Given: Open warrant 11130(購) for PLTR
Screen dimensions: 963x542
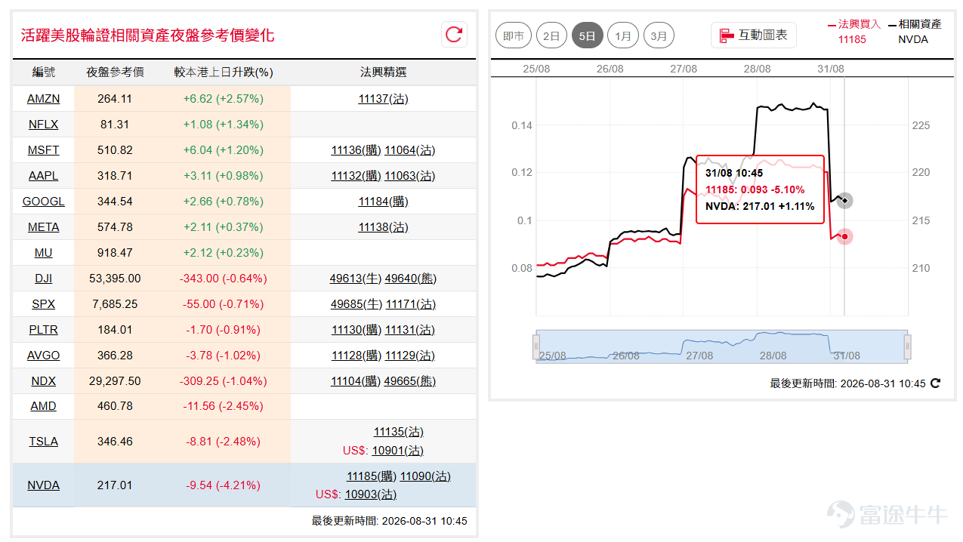Looking at the screenshot, I should point(356,330).
